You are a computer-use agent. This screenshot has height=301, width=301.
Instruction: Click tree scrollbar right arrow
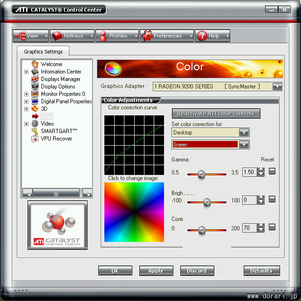(x=87, y=193)
